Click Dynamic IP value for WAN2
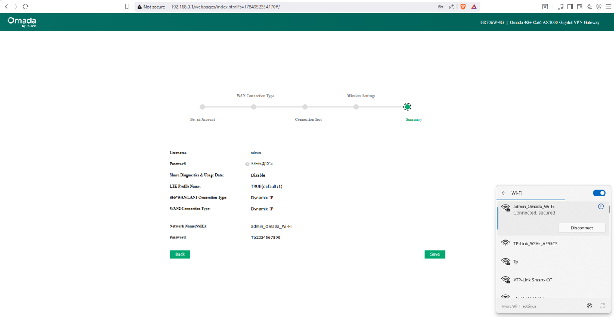Screen dimensions: 614x317 [262, 209]
